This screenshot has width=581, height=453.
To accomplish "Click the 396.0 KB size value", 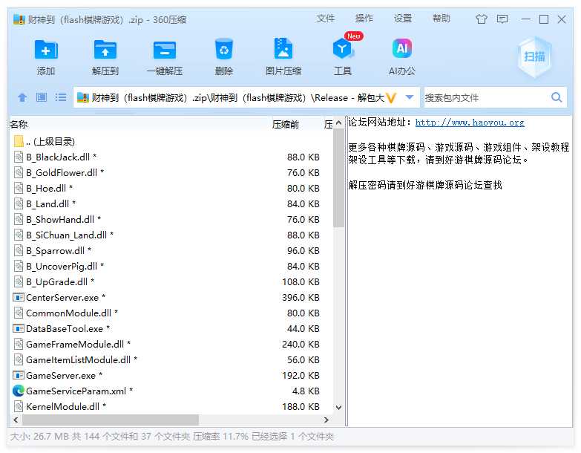I will [301, 297].
